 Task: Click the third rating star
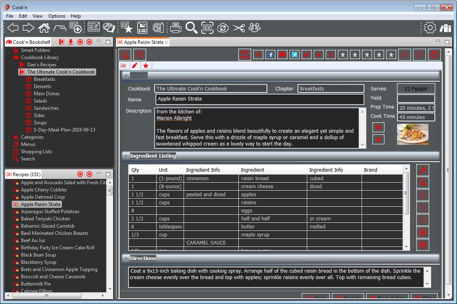point(367,54)
